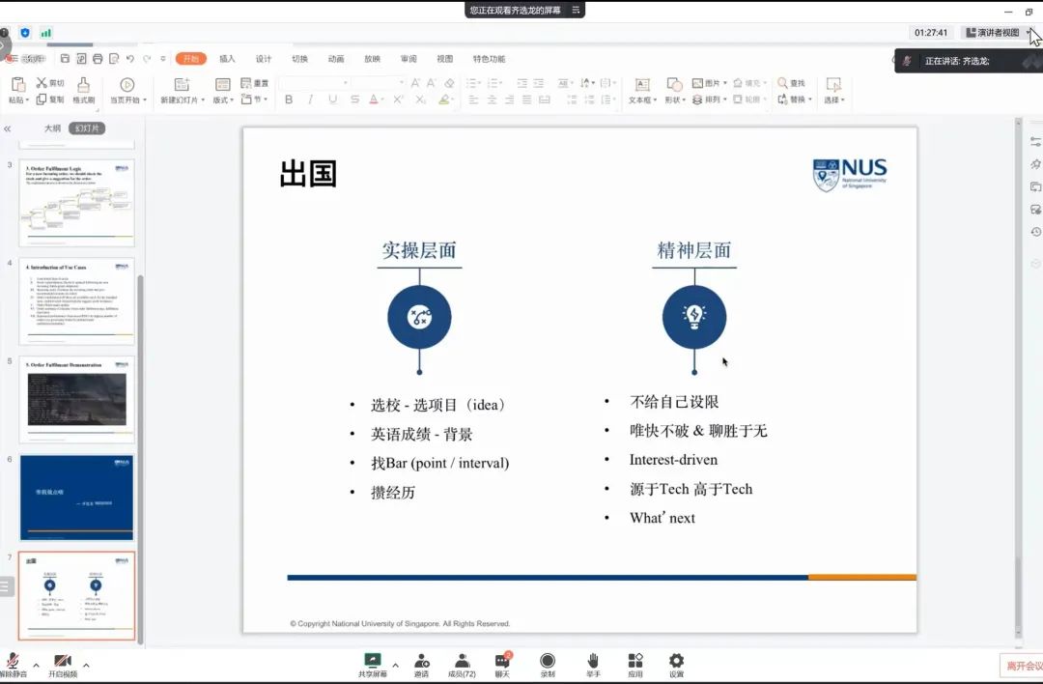Click the Find (查找) button
1043x684 pixels.
point(791,83)
